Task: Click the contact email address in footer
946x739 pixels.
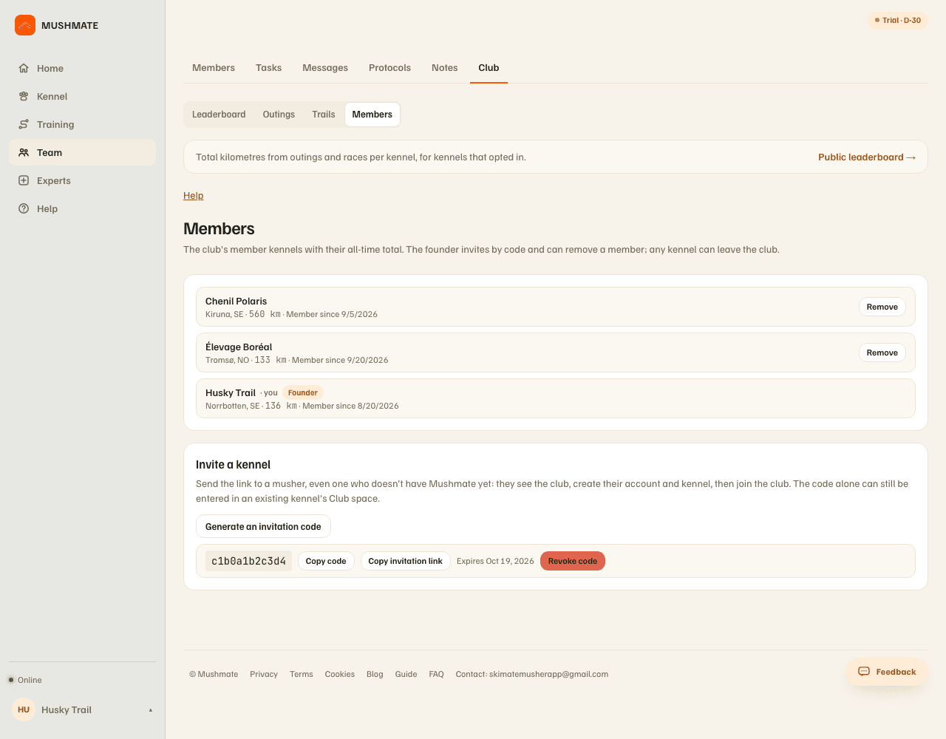Action: tap(548, 674)
